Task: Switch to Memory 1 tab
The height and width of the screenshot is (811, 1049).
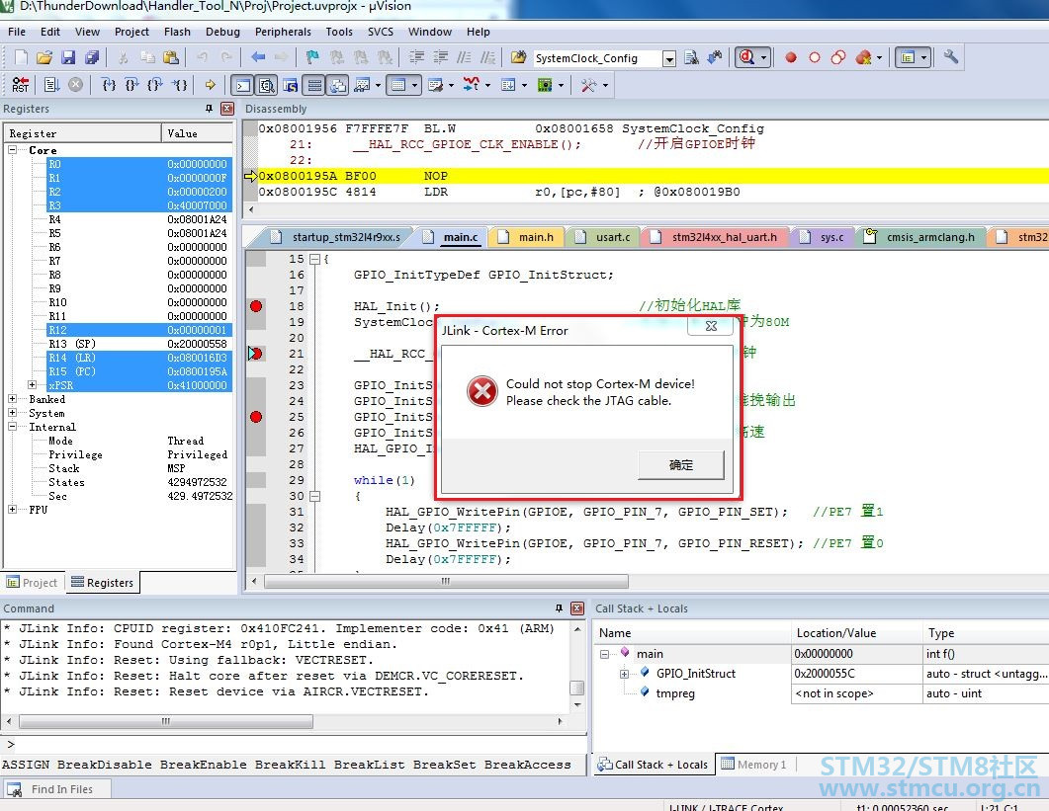Action: [x=754, y=765]
